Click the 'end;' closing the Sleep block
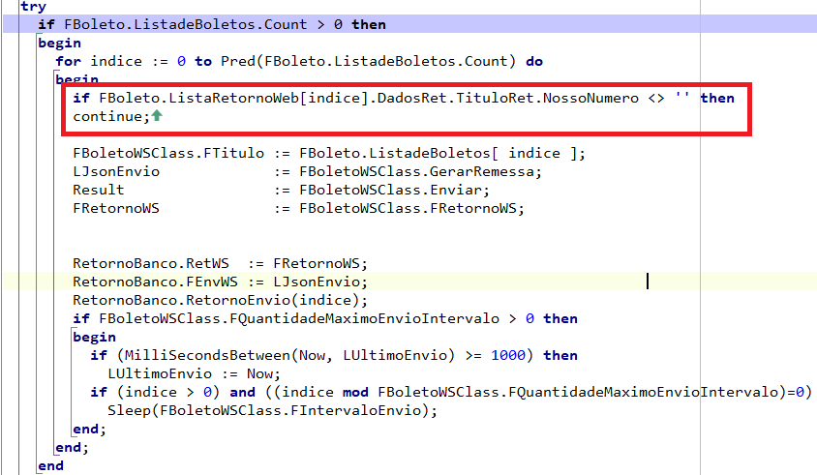The height and width of the screenshot is (475, 817). click(x=89, y=430)
